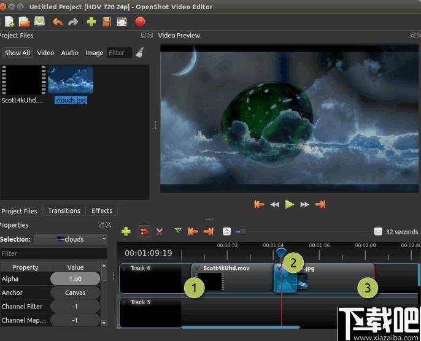The width and height of the screenshot is (421, 341).
Task: Zoom in the timeline with the plus icon
Action: [226, 231]
